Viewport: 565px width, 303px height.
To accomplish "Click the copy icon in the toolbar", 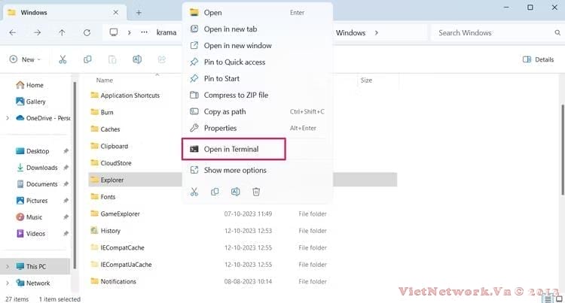I will pyautogui.click(x=87, y=59).
